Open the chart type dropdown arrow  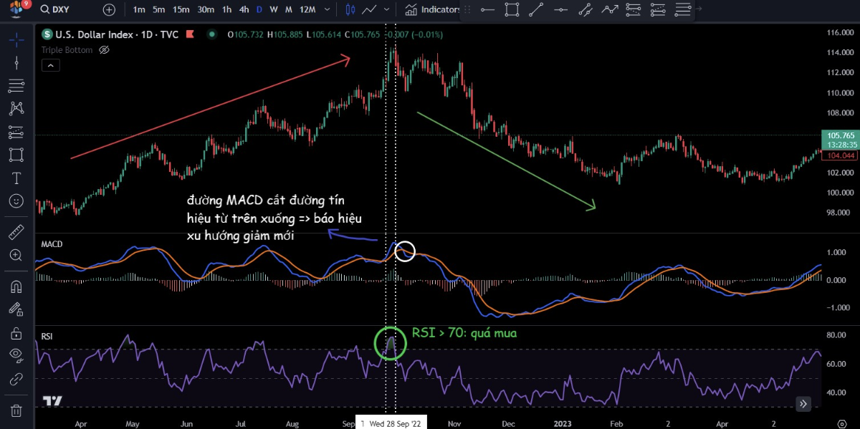coord(387,10)
